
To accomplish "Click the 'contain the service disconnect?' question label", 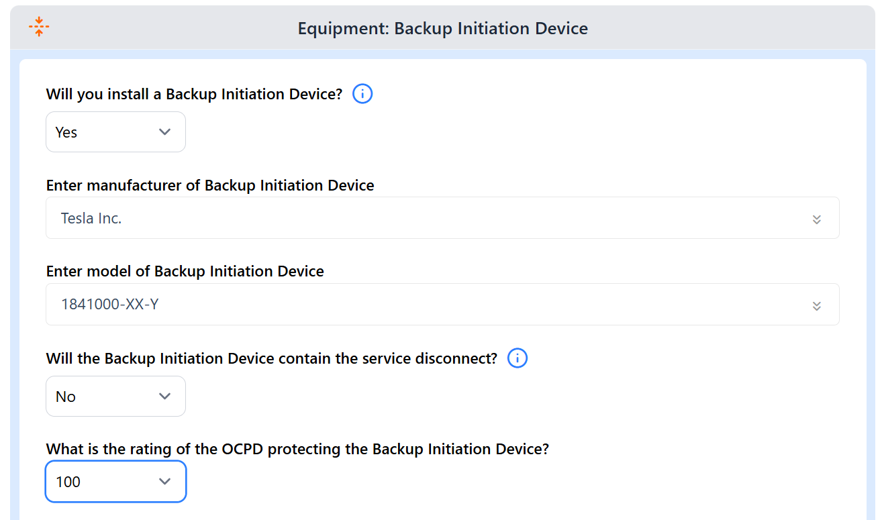I will click(272, 358).
